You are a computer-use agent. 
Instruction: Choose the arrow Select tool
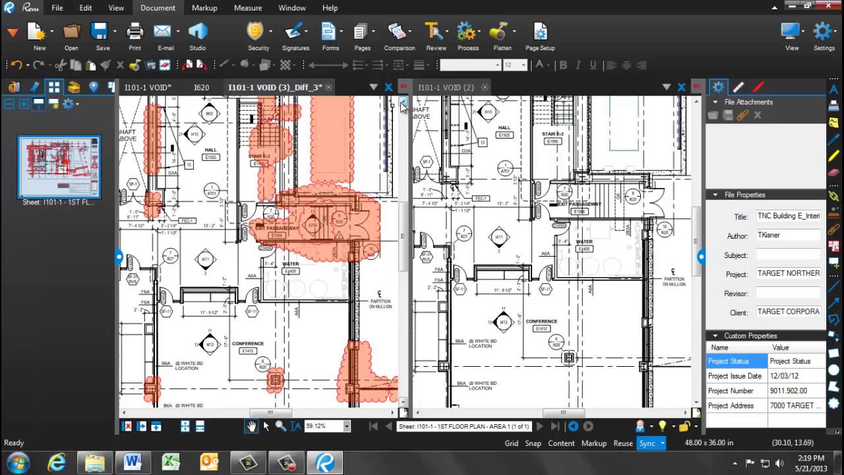(266, 426)
